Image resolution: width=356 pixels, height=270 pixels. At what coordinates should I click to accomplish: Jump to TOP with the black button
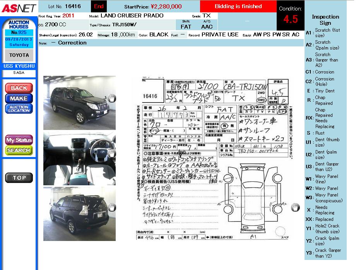tap(19, 178)
